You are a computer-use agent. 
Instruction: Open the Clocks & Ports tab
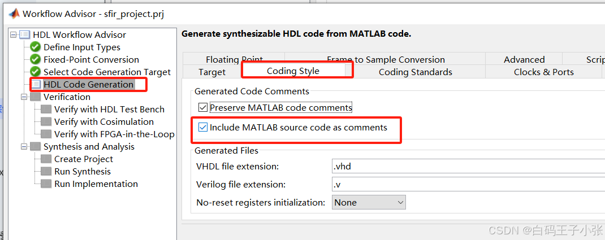[x=543, y=72]
